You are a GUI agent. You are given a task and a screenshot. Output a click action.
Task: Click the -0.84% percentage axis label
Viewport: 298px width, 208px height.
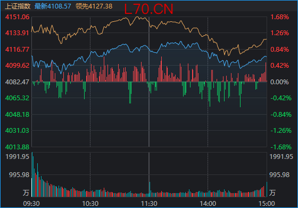coord(281,115)
